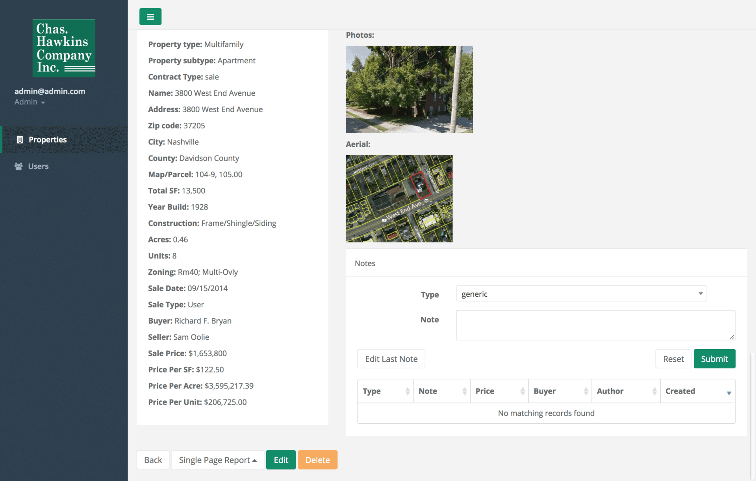Click the hamburger menu toggle button
This screenshot has width=756, height=481.
(150, 17)
